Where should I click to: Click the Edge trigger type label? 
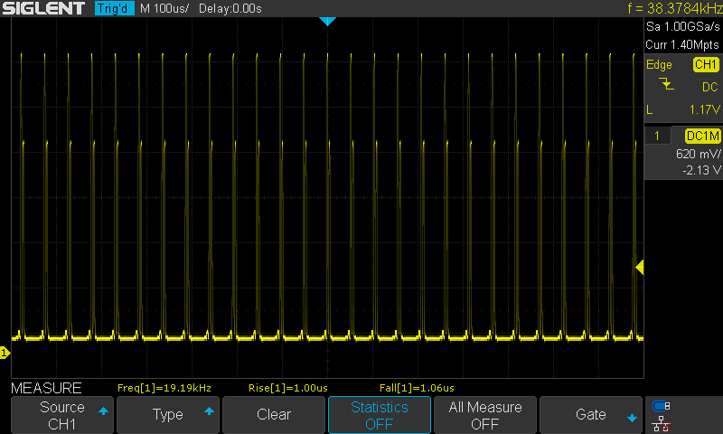click(659, 64)
